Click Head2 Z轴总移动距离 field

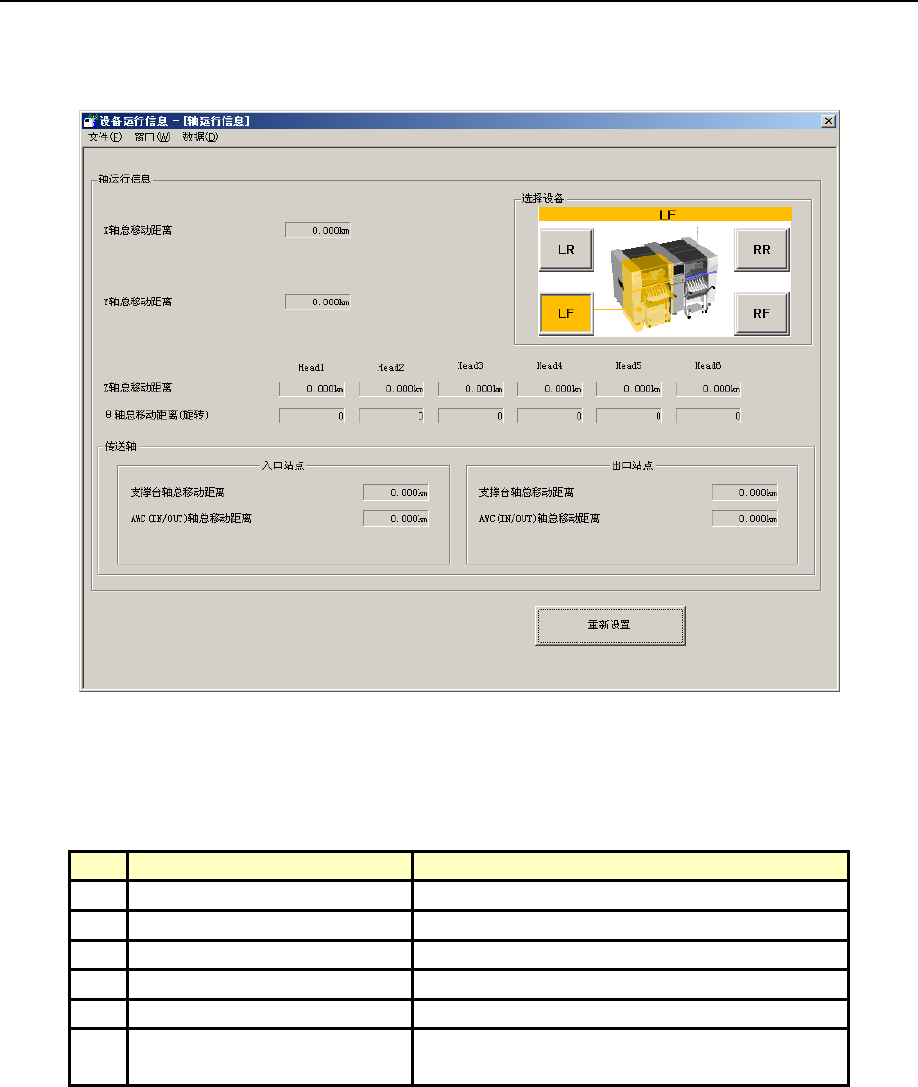392,389
